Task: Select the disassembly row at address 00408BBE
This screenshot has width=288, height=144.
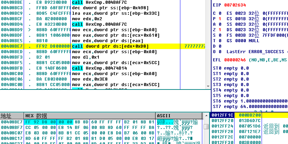Action: [x=103, y=2]
